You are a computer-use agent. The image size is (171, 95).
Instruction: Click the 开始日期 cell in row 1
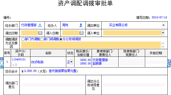(x=156, y=62)
